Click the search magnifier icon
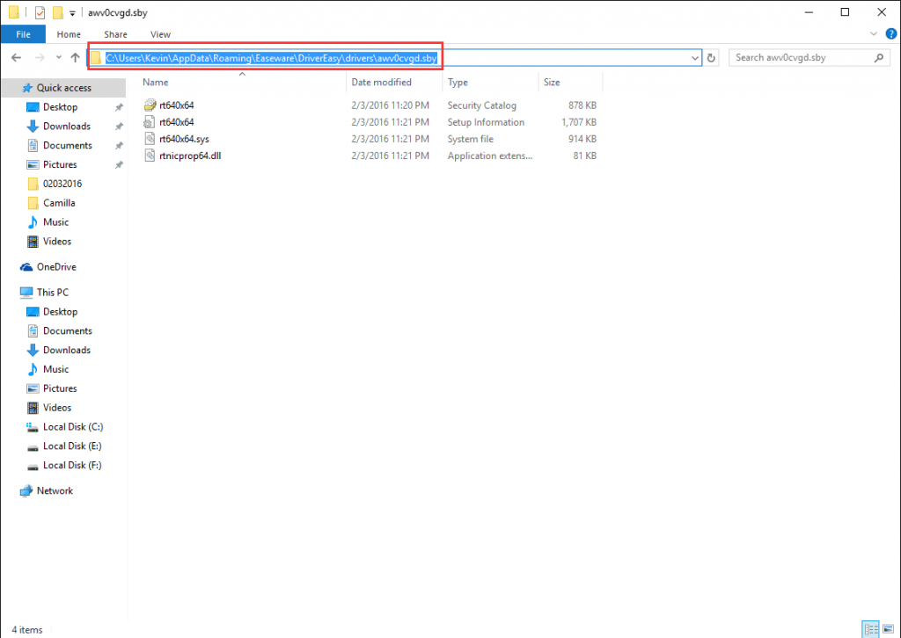Screen dimensions: 901x638 [877, 57]
